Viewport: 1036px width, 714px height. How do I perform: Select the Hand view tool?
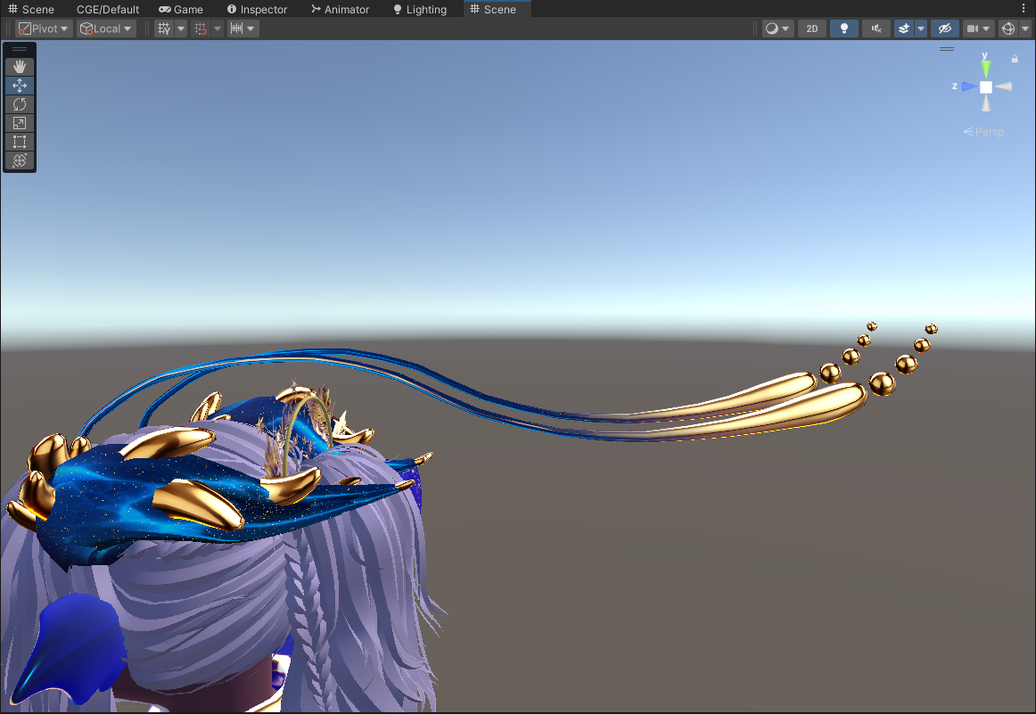click(19, 67)
